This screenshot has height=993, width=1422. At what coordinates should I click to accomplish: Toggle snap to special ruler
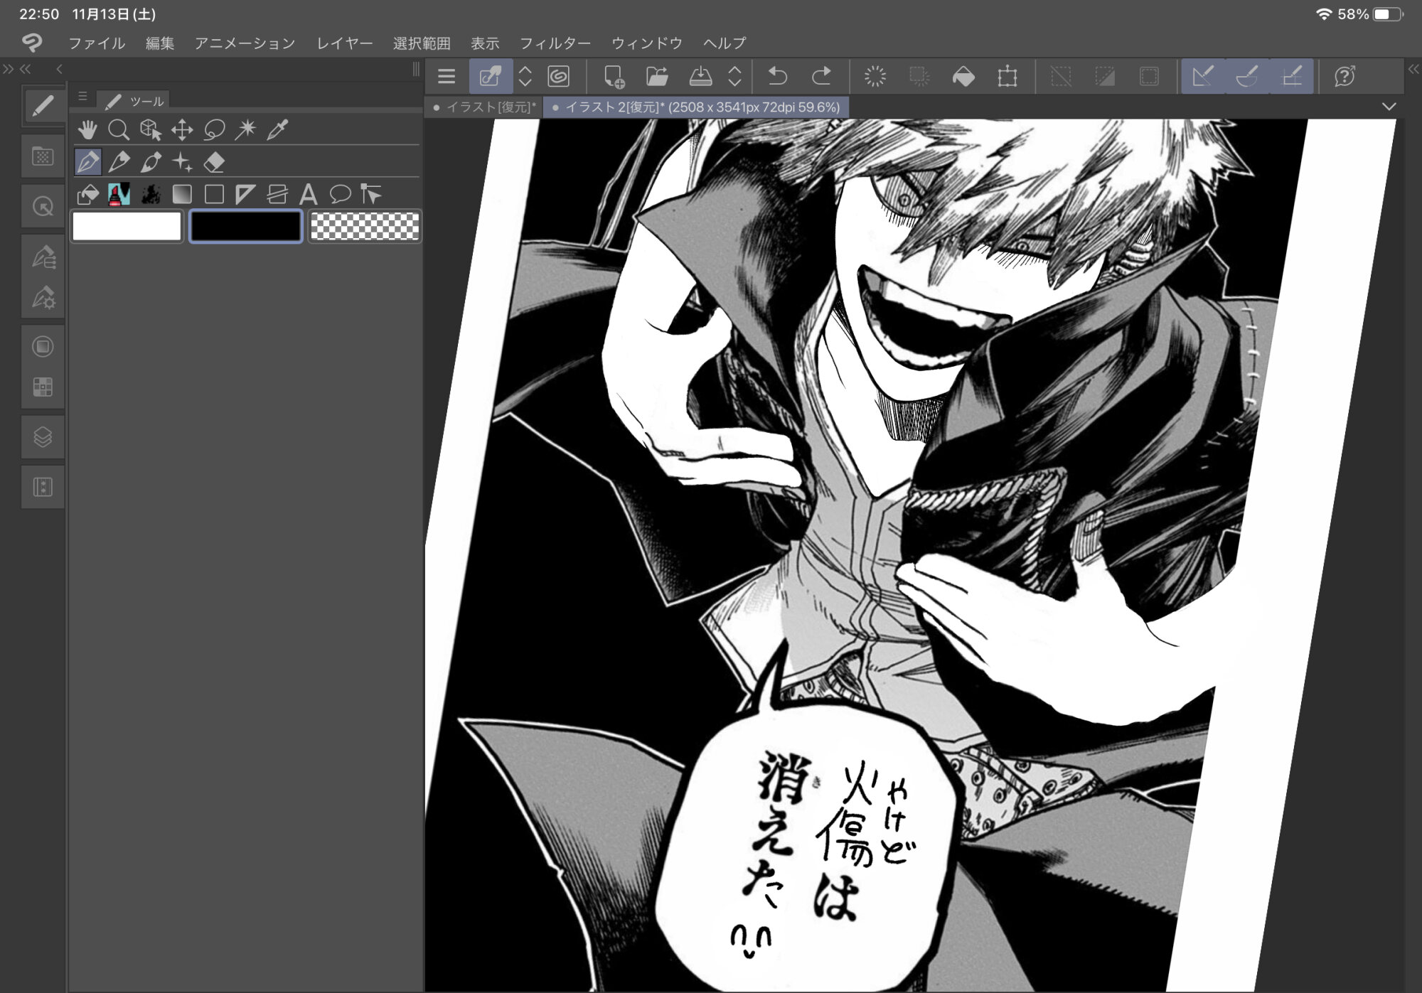[1247, 76]
